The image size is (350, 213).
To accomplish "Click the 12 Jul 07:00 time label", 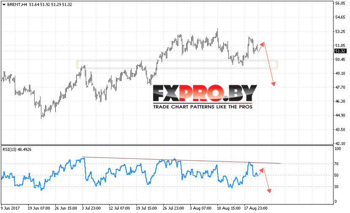I will point(119,208).
